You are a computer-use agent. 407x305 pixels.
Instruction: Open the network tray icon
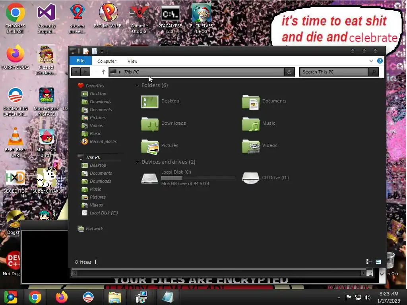[358, 297]
